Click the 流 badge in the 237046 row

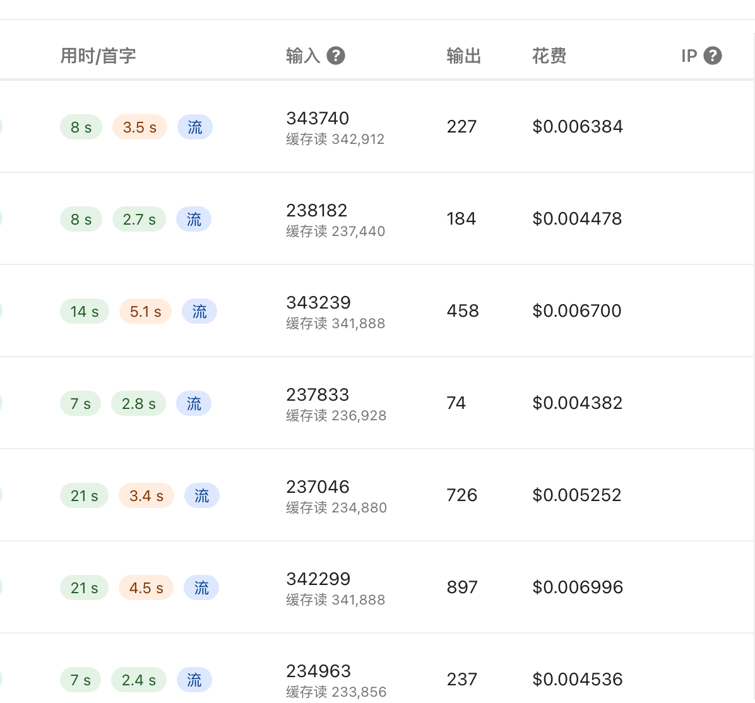click(202, 495)
